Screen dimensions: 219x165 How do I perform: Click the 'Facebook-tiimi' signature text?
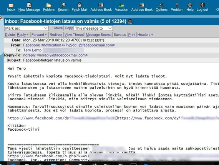click(x=23, y=129)
